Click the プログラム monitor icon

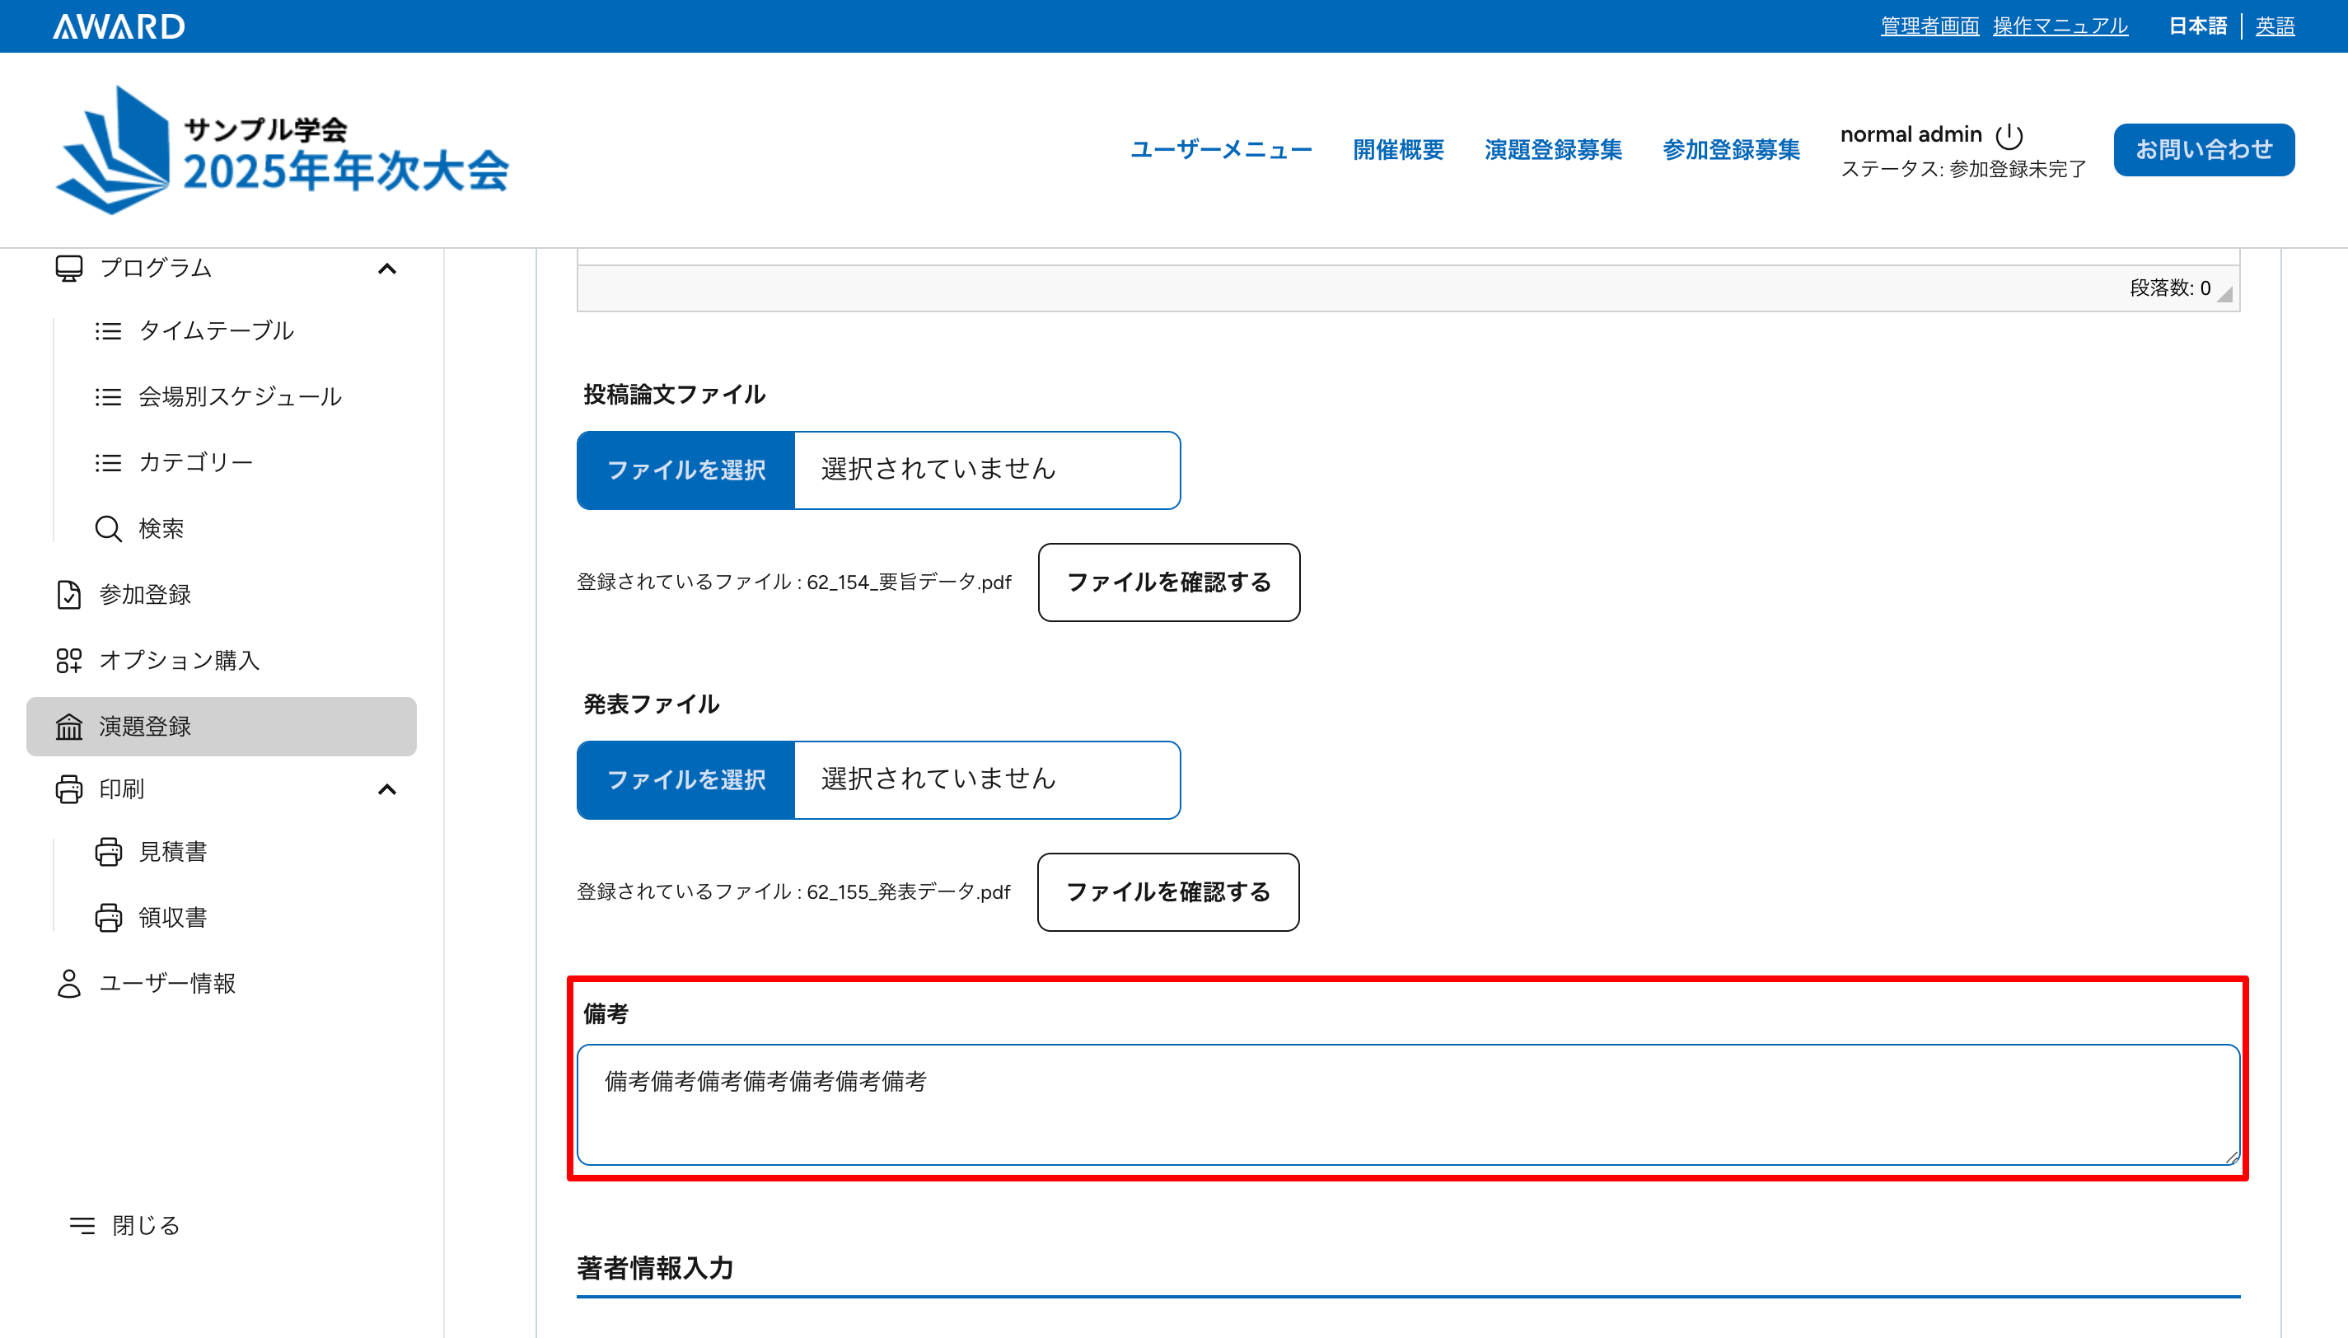click(69, 269)
